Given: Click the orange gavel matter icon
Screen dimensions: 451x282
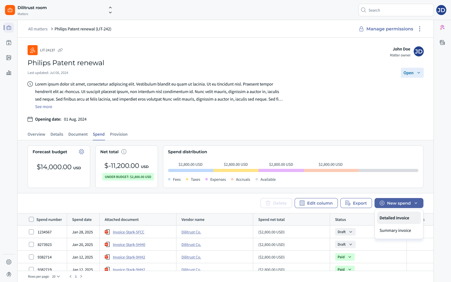Looking at the screenshot, I should pos(33,50).
